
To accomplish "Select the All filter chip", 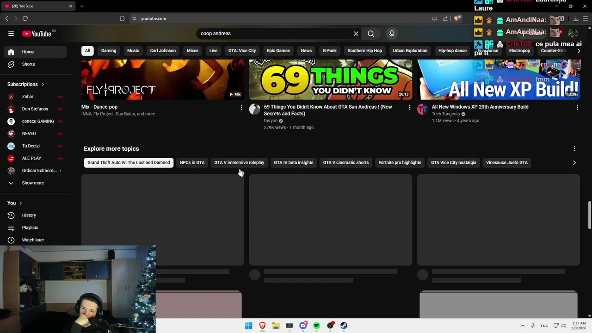I will [87, 50].
